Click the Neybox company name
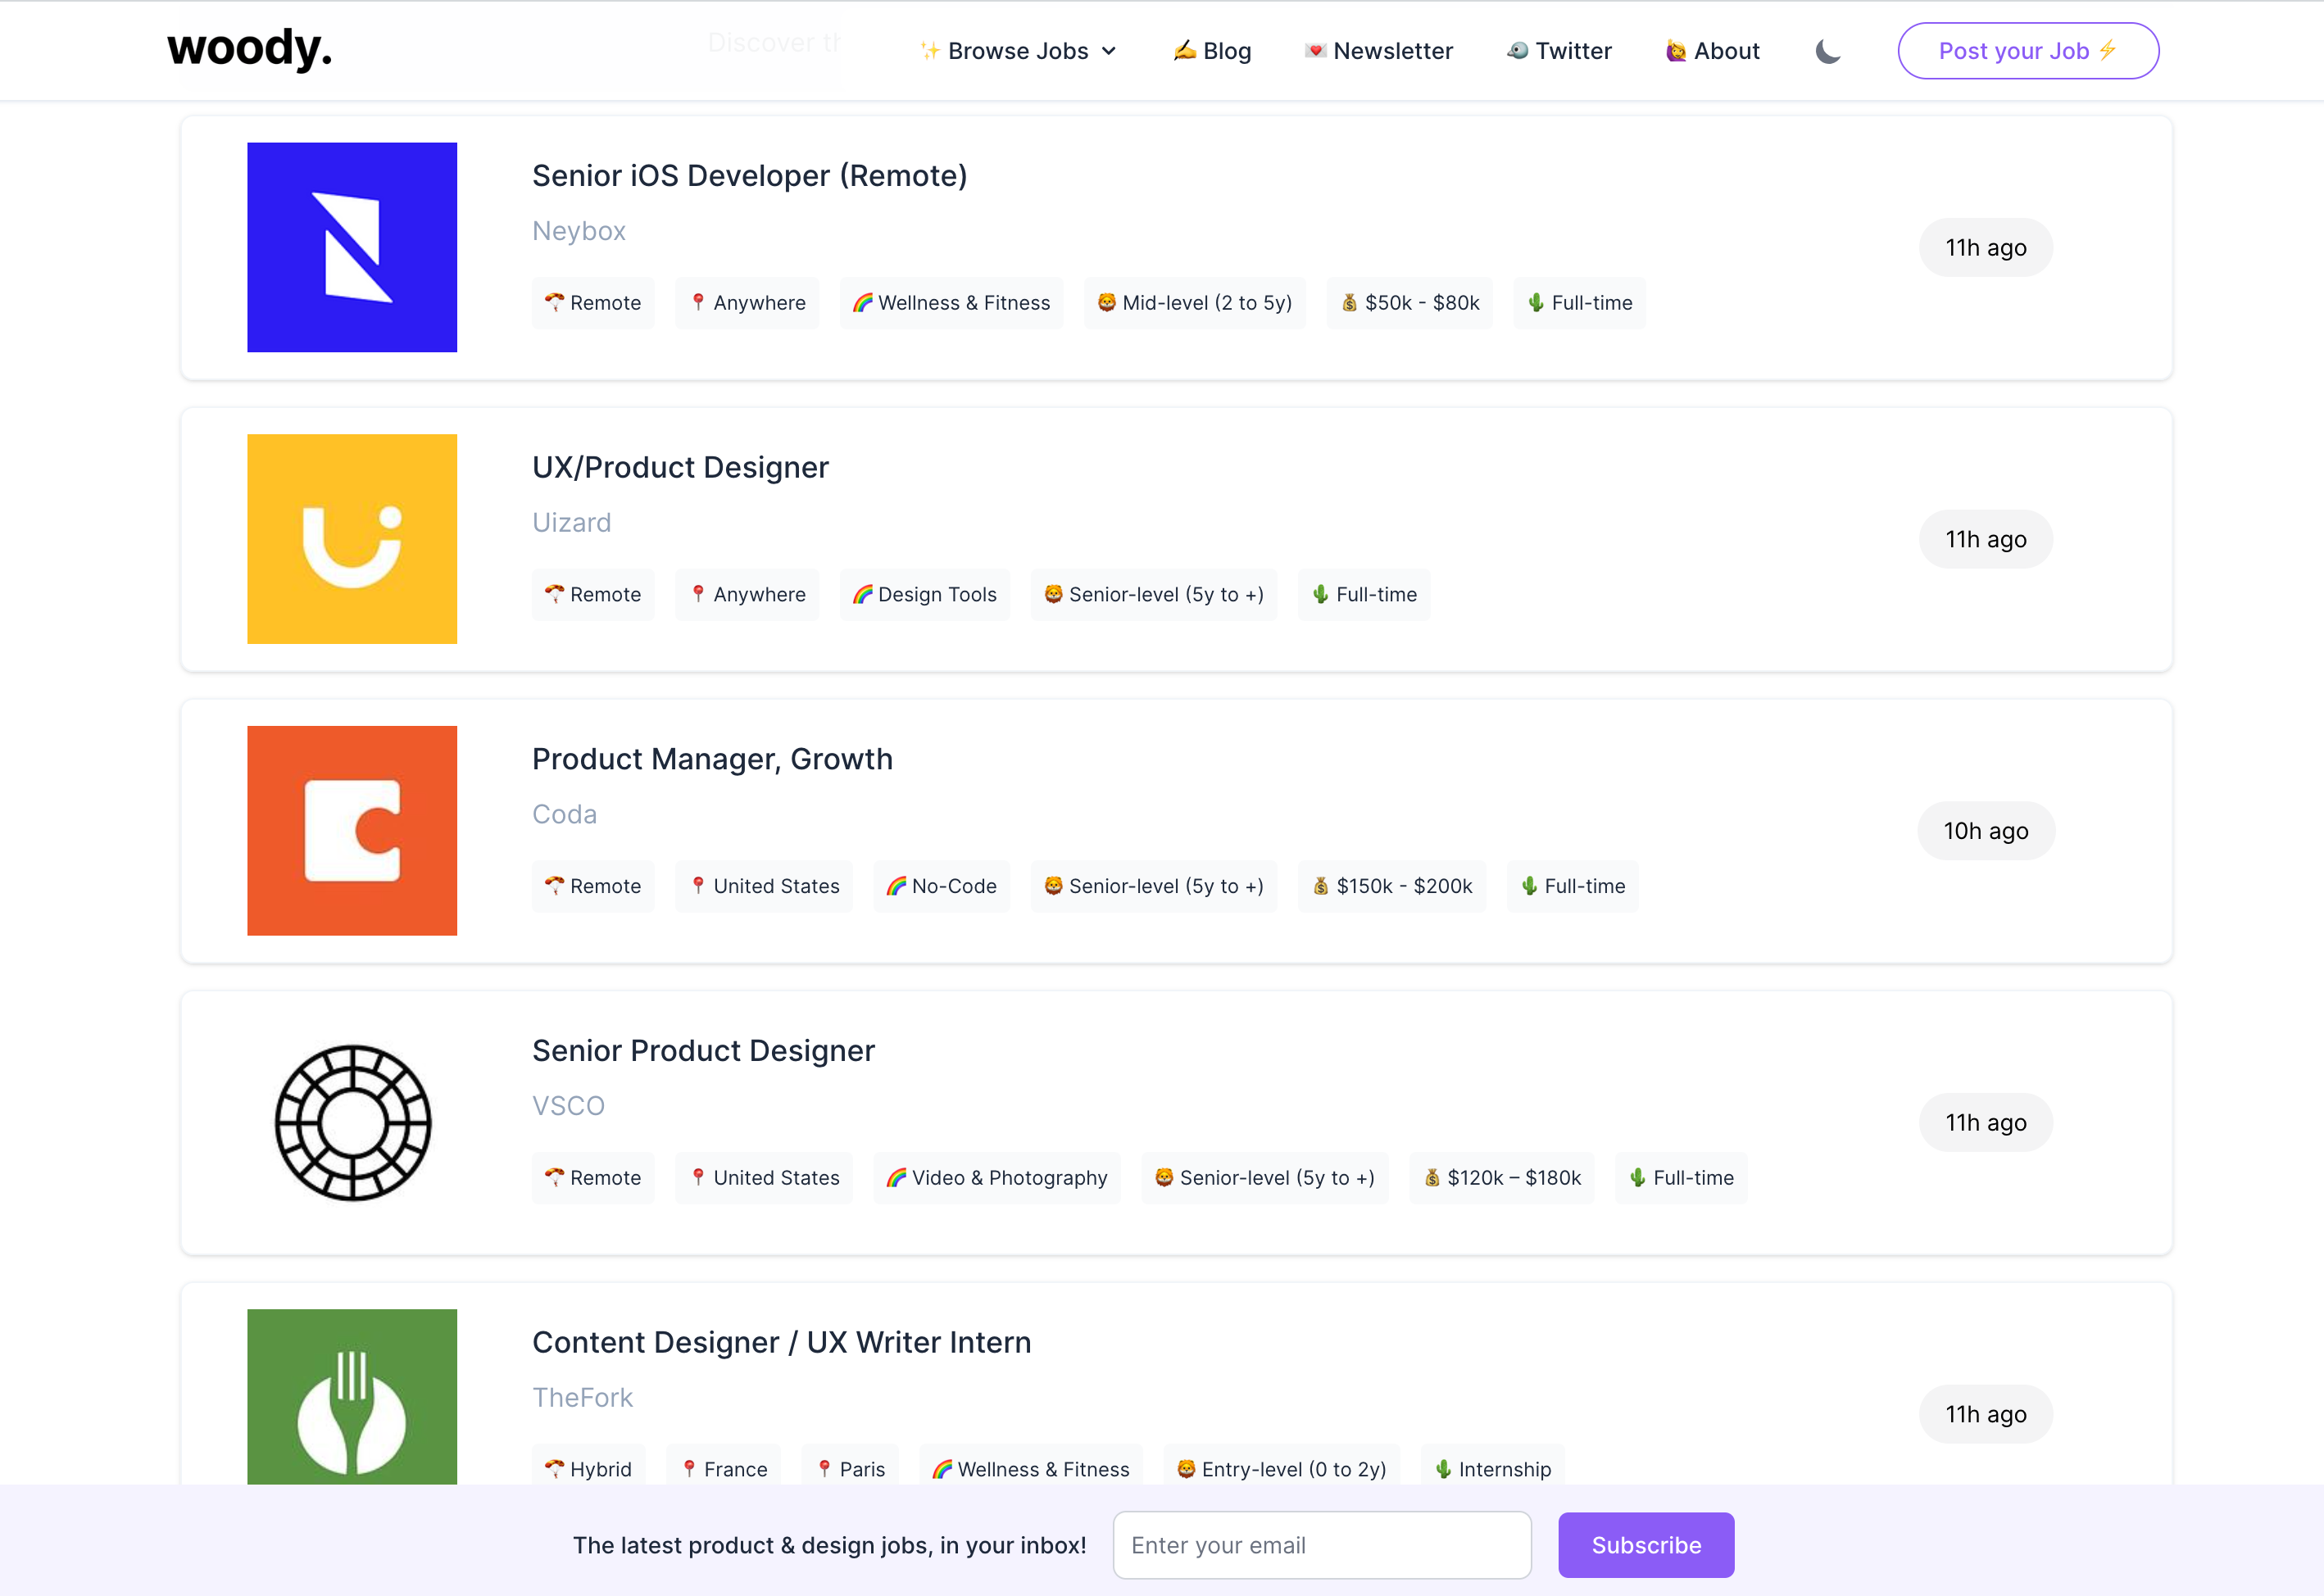This screenshot has width=2324, height=1596. [579, 231]
